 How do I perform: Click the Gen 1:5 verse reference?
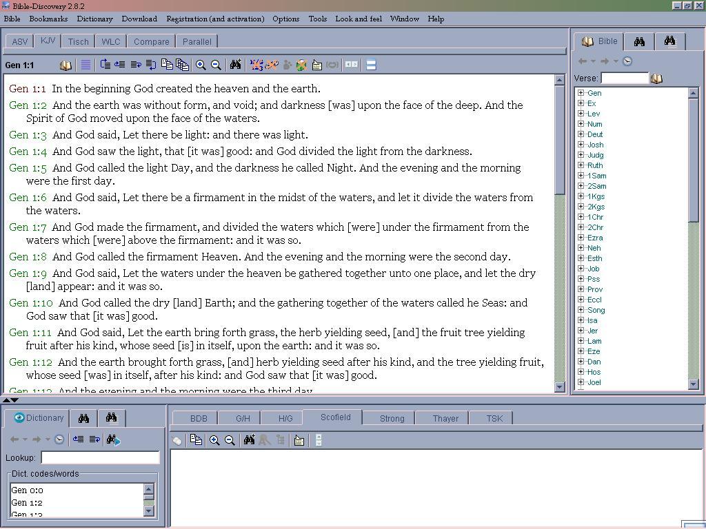[x=28, y=168]
